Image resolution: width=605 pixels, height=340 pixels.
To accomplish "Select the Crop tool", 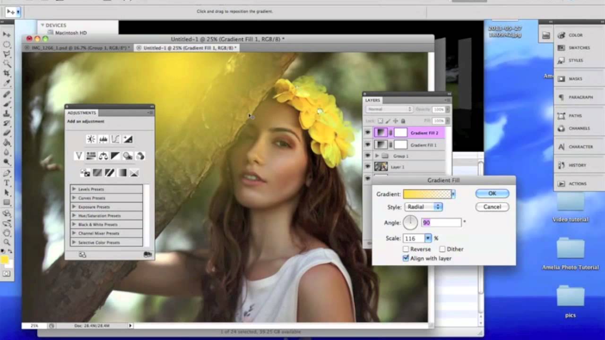I will [x=7, y=73].
